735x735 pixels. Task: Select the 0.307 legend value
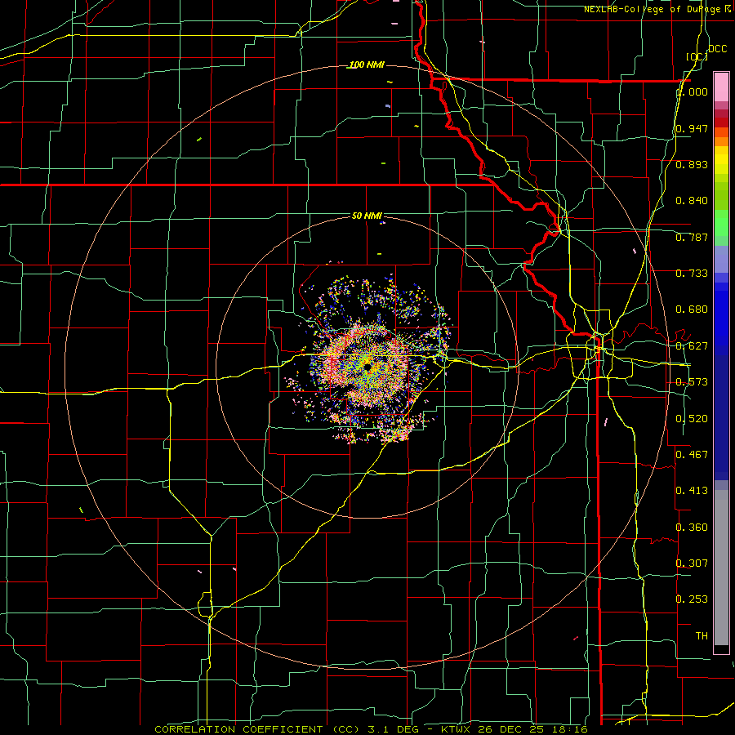(692, 563)
